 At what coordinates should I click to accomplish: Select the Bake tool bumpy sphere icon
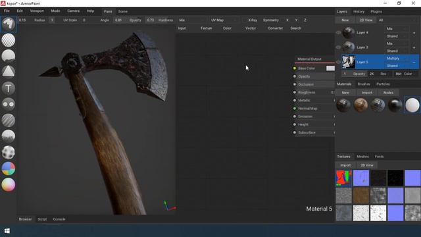coord(9,152)
